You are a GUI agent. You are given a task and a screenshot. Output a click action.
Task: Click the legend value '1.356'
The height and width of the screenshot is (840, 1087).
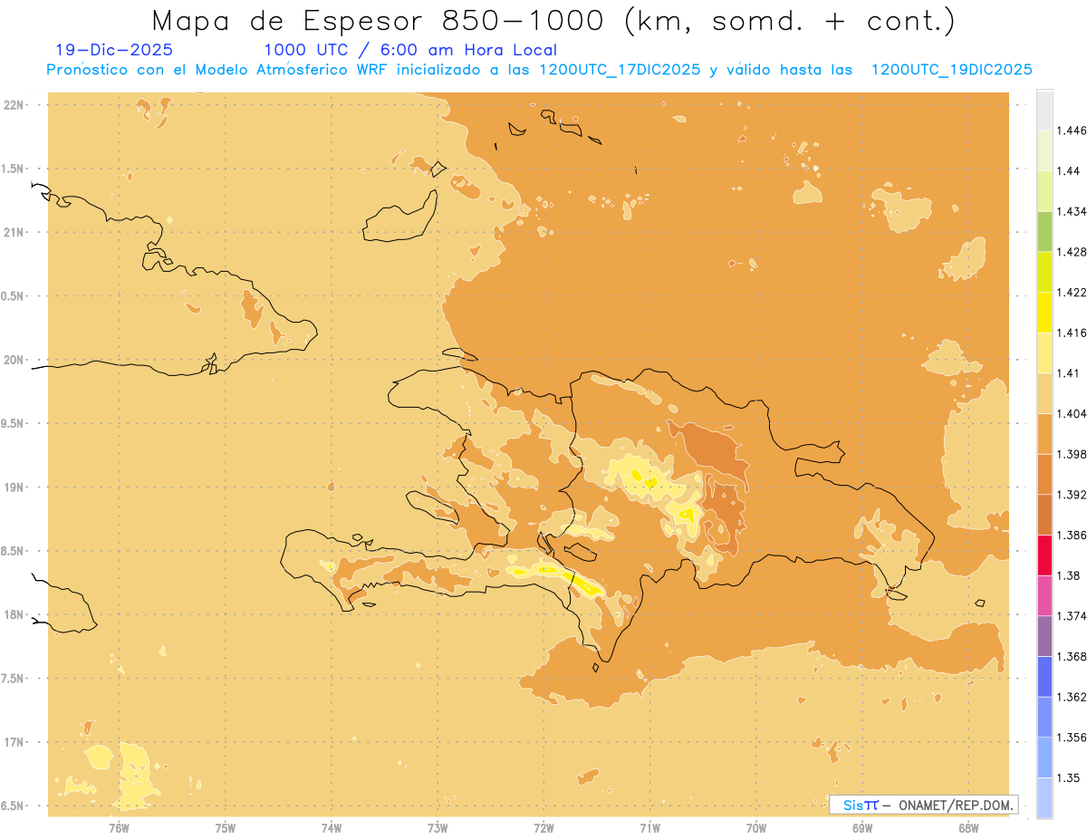[x=1073, y=738]
